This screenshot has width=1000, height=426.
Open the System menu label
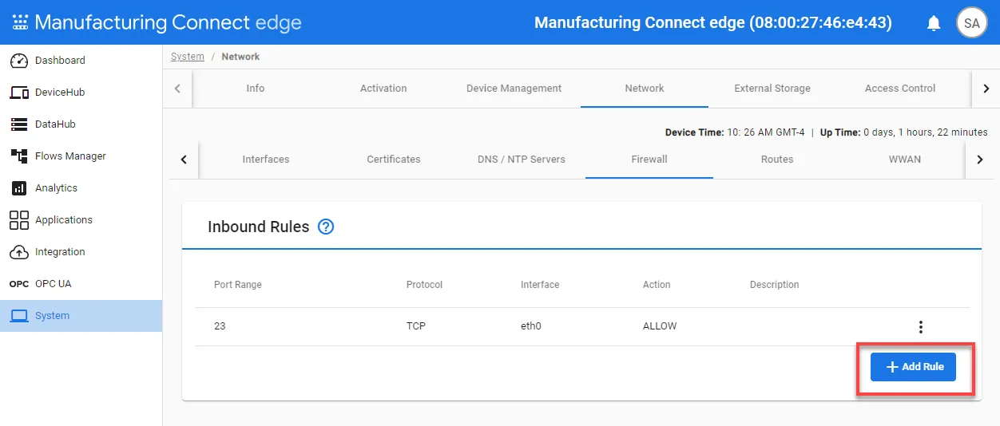coord(52,316)
